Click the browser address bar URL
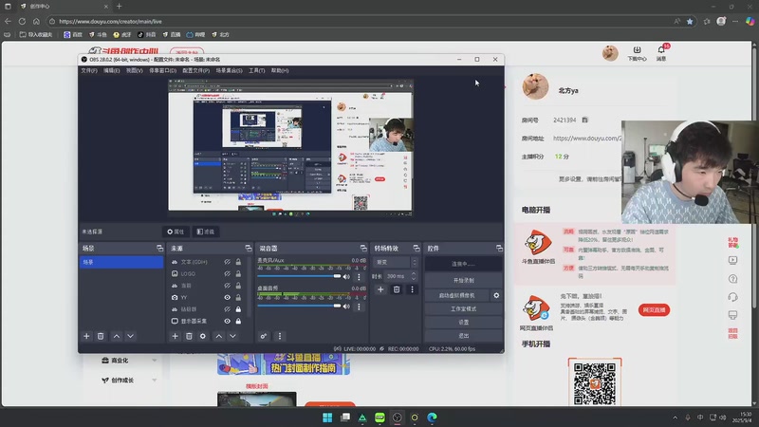The width and height of the screenshot is (759, 427). 110,21
